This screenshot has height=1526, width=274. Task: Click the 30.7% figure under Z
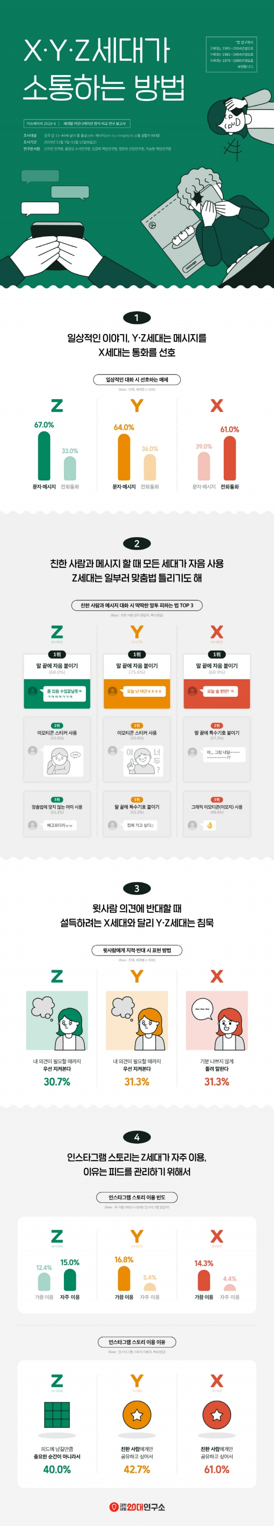(x=57, y=1081)
